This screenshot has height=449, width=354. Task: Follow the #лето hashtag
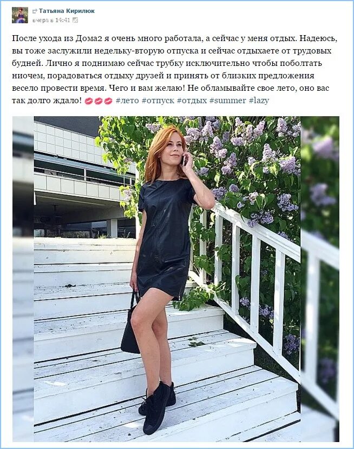pyautogui.click(x=127, y=100)
